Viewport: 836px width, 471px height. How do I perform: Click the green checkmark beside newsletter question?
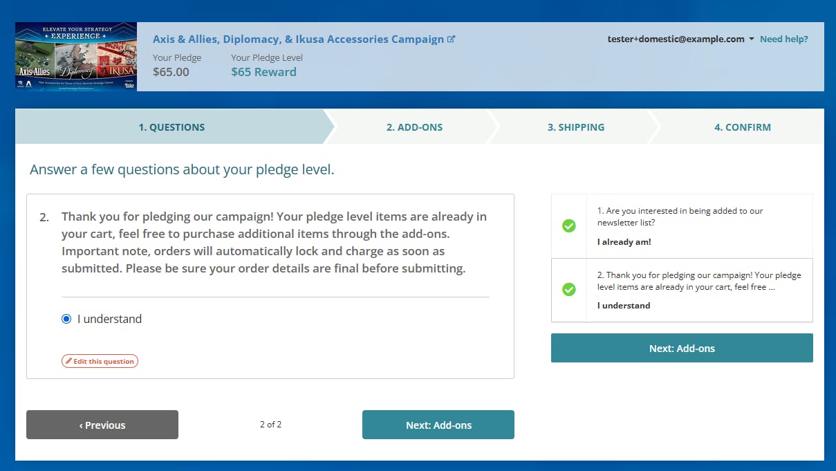[569, 225]
